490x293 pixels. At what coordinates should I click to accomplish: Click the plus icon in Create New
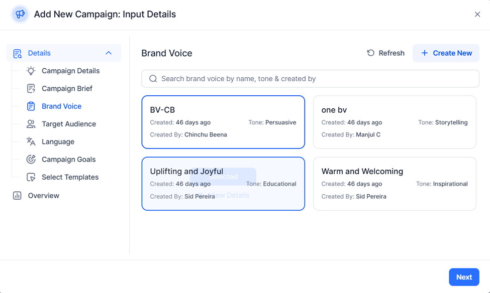424,53
